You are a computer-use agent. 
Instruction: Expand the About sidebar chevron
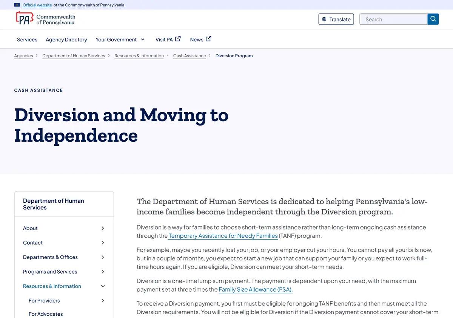click(103, 228)
